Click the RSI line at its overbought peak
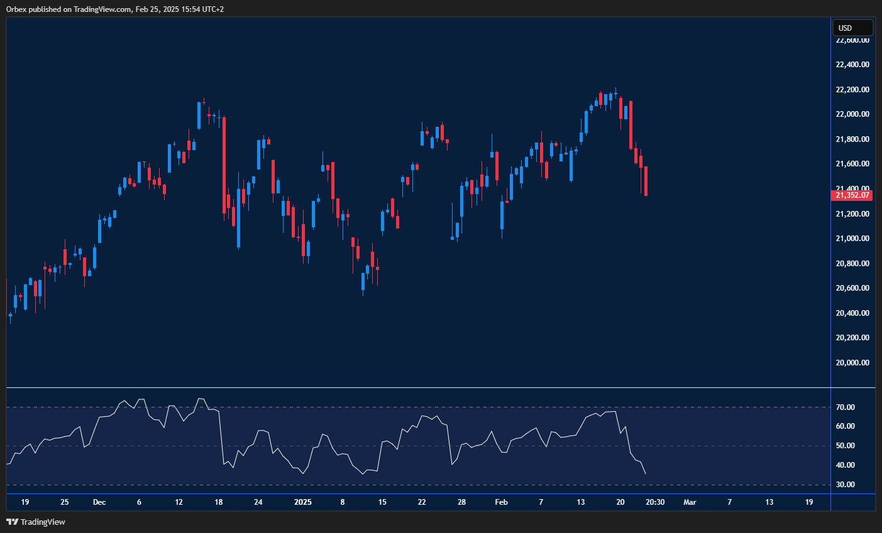882x533 pixels. [200, 397]
